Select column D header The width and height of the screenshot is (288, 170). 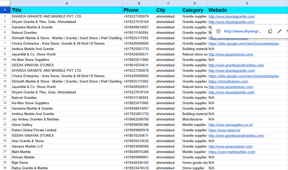click(x=195, y=3)
